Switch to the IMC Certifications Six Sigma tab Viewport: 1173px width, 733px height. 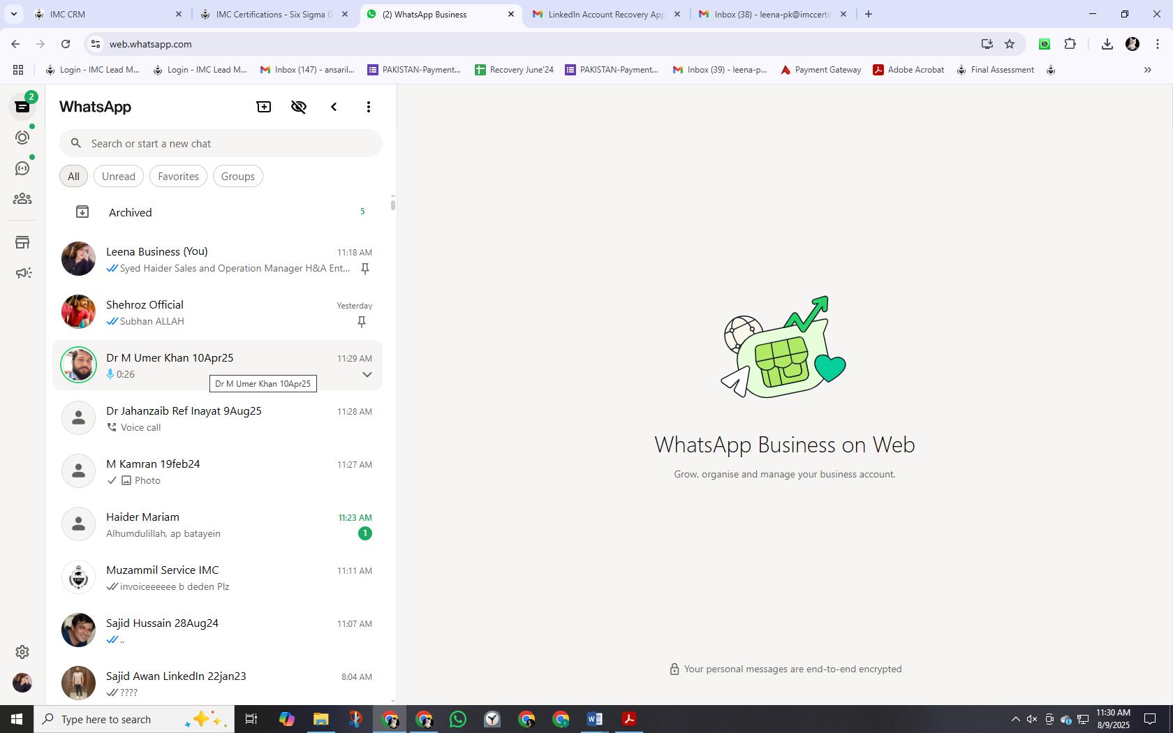pyautogui.click(x=274, y=14)
